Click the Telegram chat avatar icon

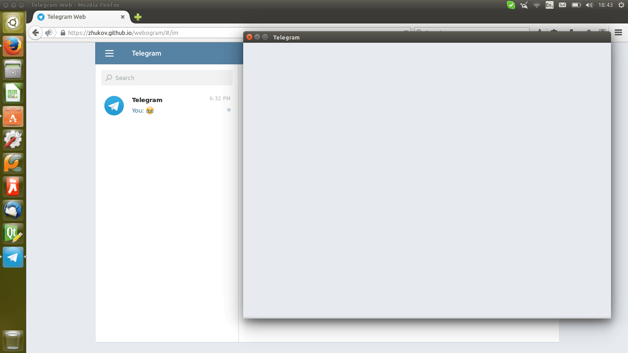tap(114, 106)
